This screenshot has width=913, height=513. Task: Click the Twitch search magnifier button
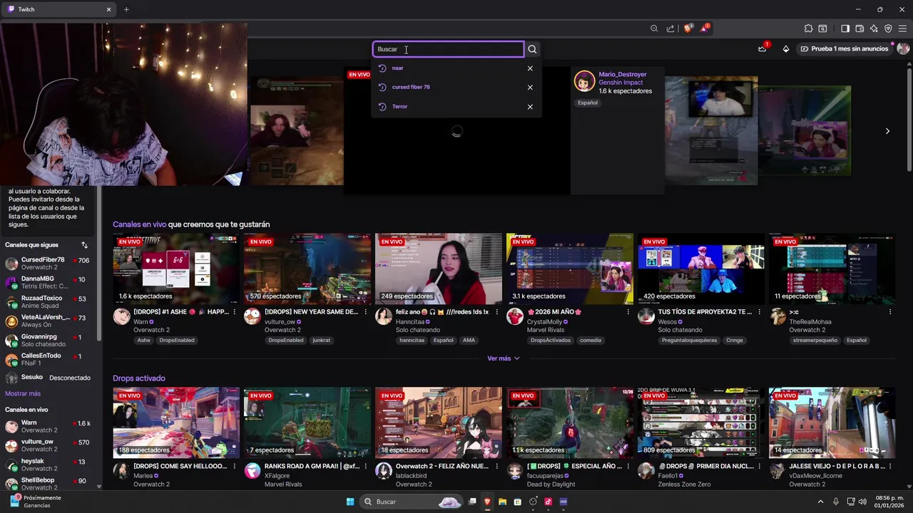[532, 49]
